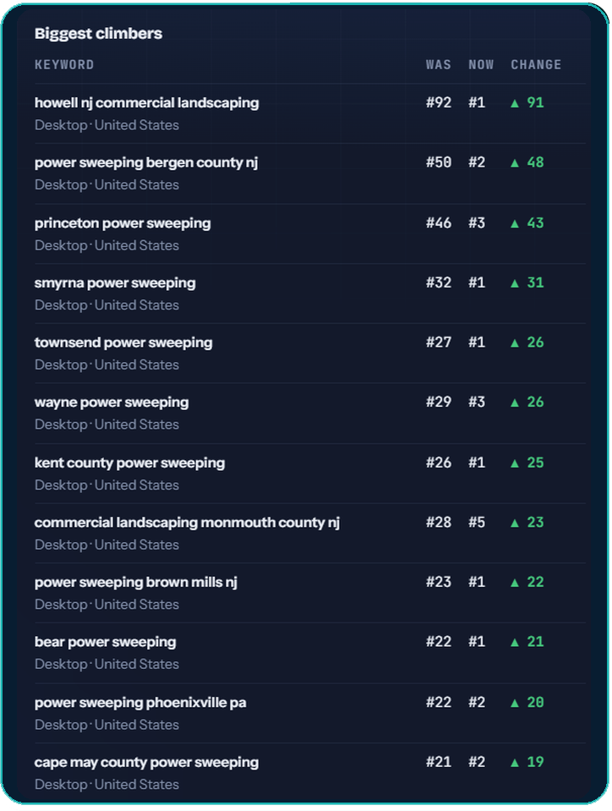This screenshot has width=612, height=811.
Task: Click the change value 23
Action: (536, 522)
